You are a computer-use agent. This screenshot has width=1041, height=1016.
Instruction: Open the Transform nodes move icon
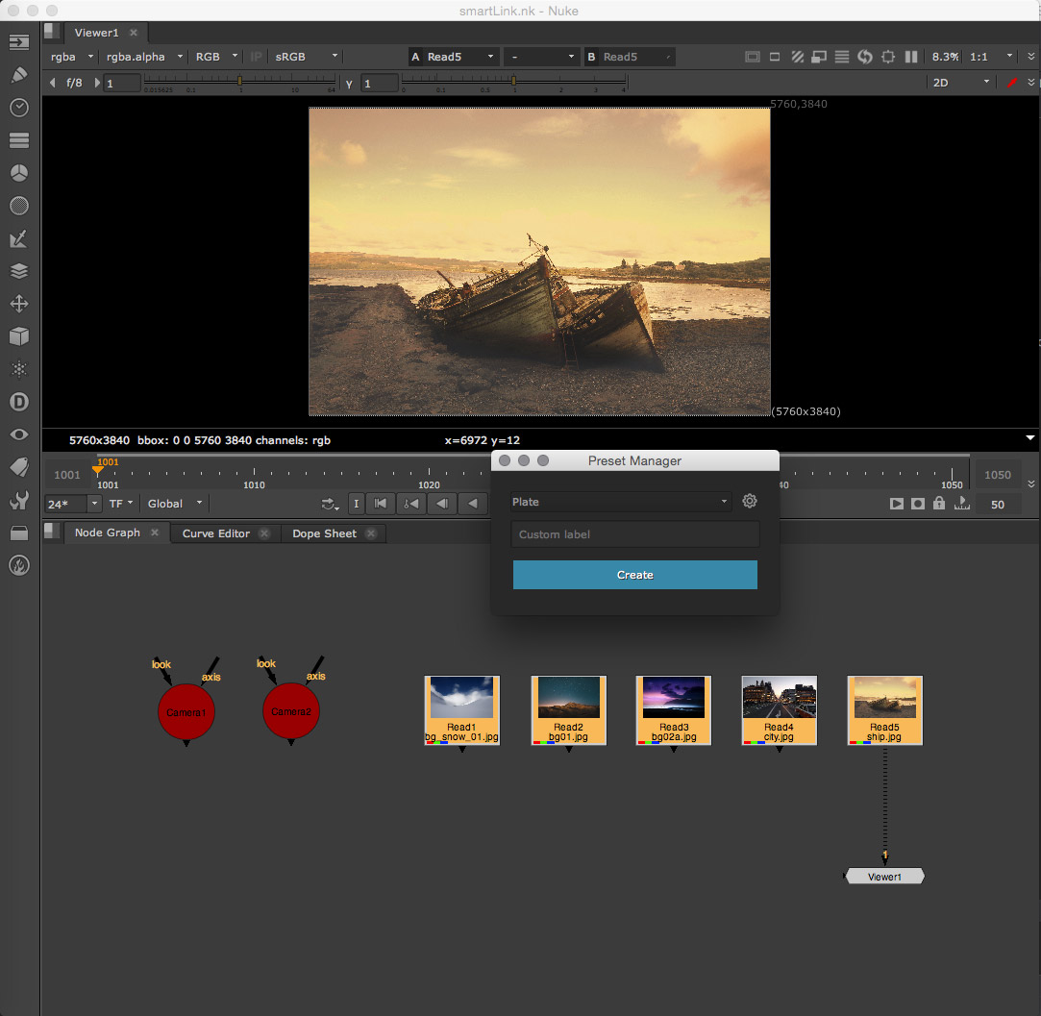coord(18,304)
